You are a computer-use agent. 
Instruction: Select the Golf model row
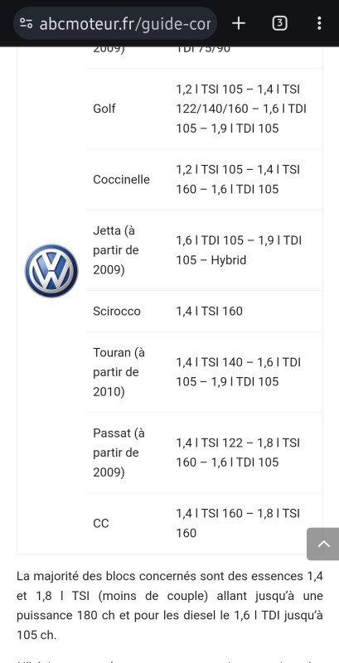(x=204, y=109)
